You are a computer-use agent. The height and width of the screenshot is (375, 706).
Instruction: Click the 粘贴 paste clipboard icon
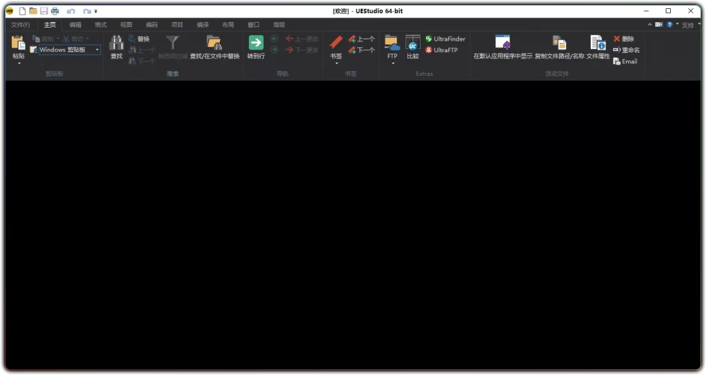click(x=19, y=43)
